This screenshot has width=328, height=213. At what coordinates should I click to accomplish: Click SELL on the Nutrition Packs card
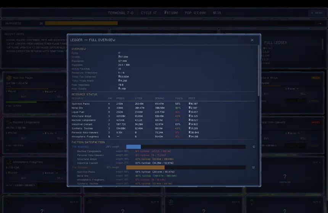click(60, 96)
